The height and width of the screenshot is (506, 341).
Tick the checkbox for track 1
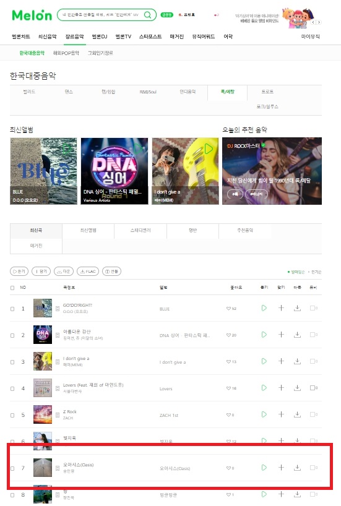[x=12, y=309]
